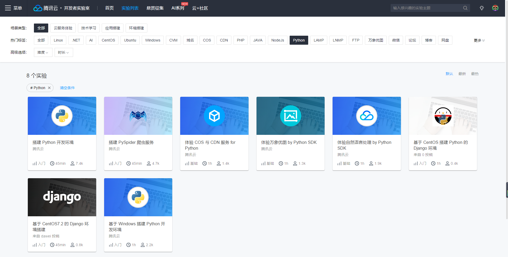The height and width of the screenshot is (257, 508).
Task: Open the django logo thumbnail
Action: tap(62, 197)
